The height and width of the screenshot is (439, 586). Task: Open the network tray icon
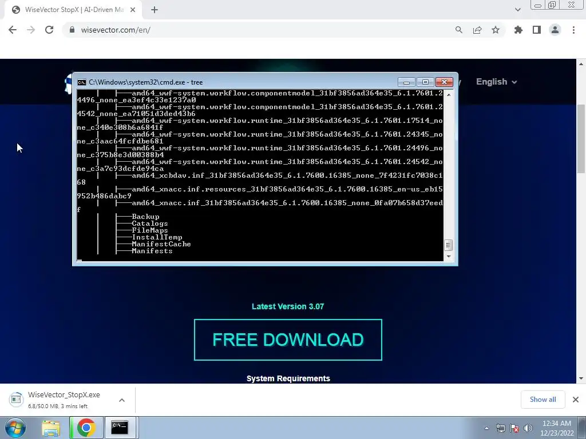point(500,428)
